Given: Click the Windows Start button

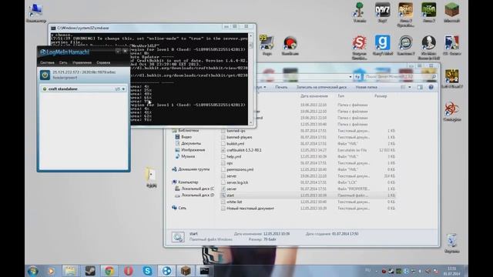Looking at the screenshot, I should (32, 271).
